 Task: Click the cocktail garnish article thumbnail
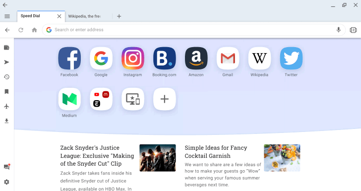pyautogui.click(x=282, y=158)
